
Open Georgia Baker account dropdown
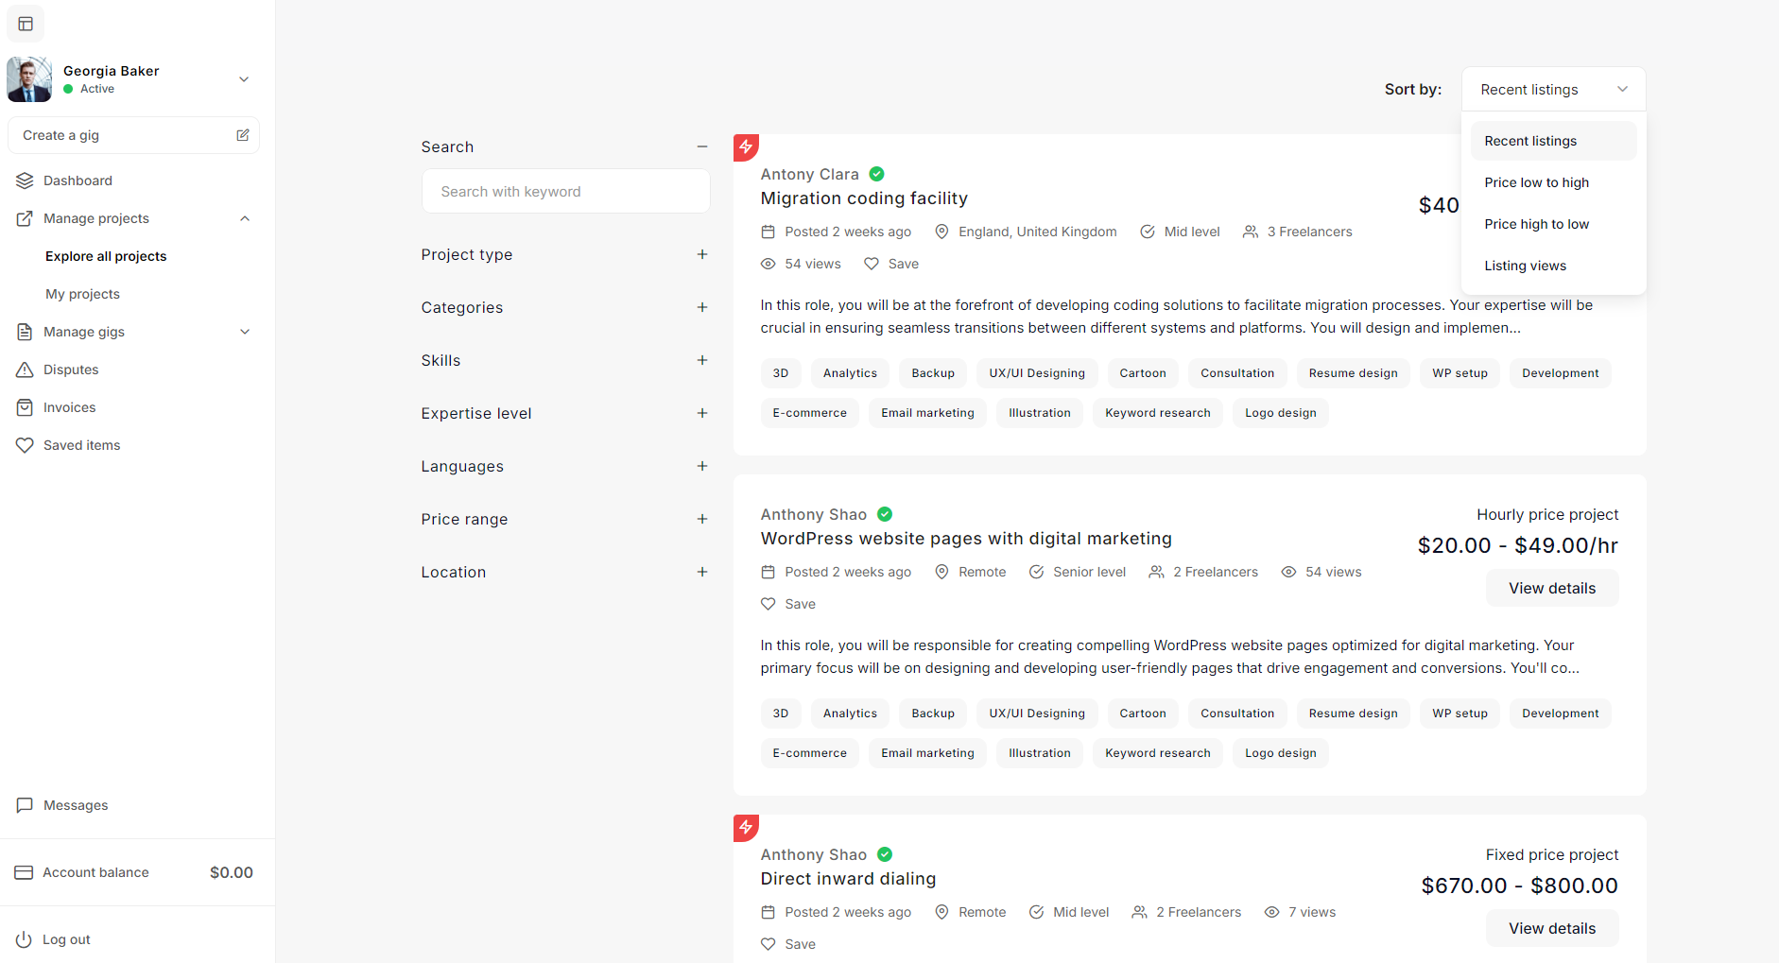coord(244,79)
